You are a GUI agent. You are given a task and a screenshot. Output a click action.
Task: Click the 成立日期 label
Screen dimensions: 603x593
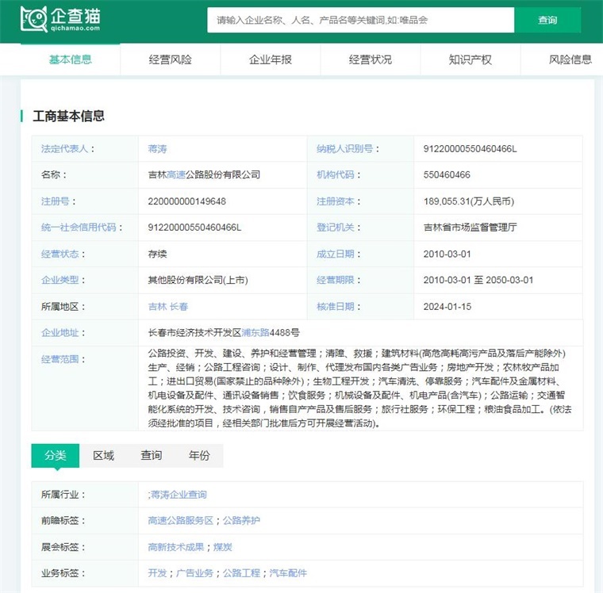[x=336, y=254]
